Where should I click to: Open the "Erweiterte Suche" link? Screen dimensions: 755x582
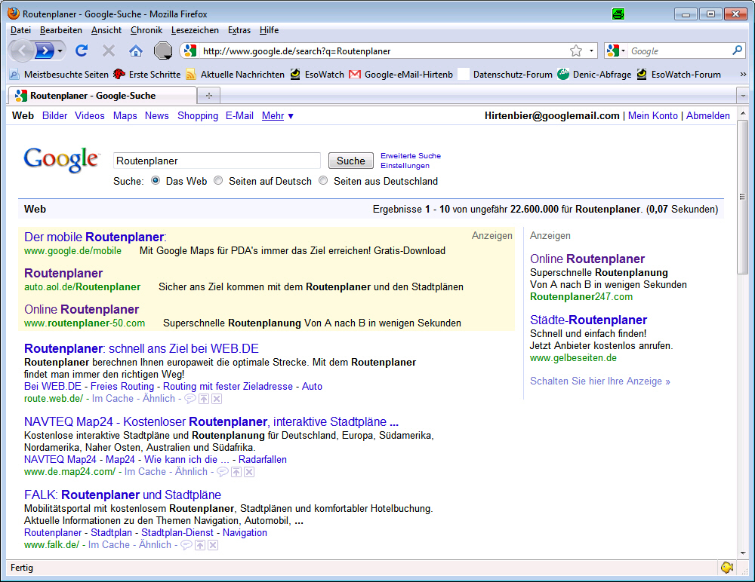tap(410, 156)
